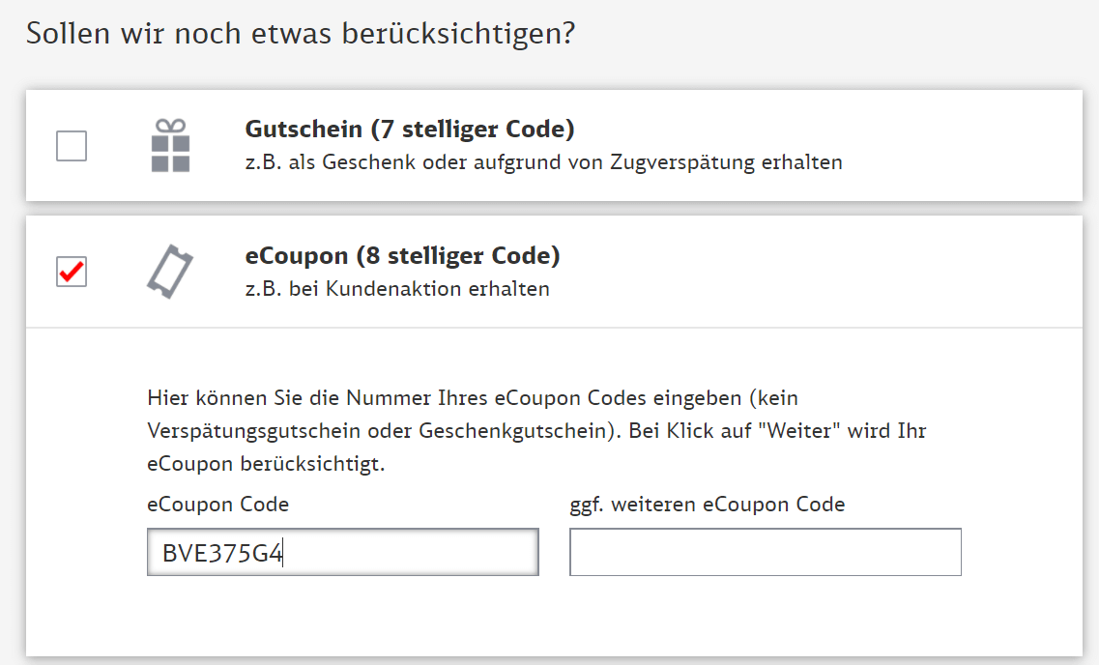The height and width of the screenshot is (665, 1099).
Task: Click "eCoupon berücksichtigt." at end of hint
Action: tap(266, 464)
